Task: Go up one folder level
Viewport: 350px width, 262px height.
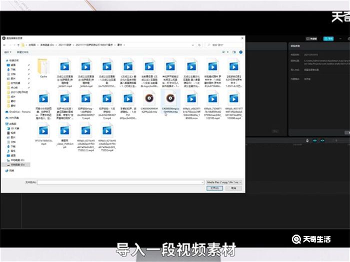Action: [18, 45]
